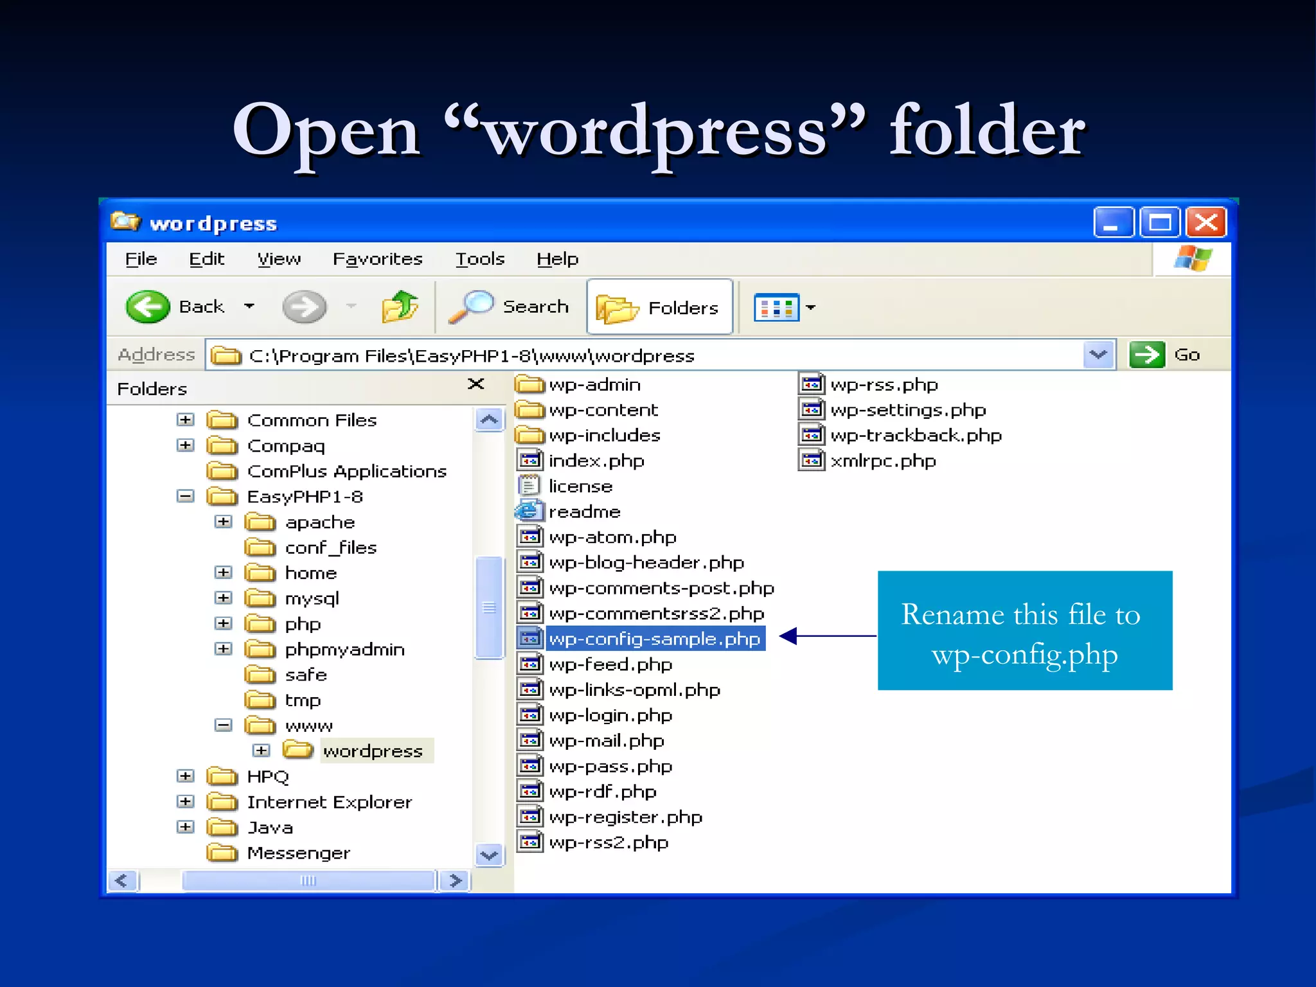1316x987 pixels.
Task: Select the index.php file icon
Action: 530,460
